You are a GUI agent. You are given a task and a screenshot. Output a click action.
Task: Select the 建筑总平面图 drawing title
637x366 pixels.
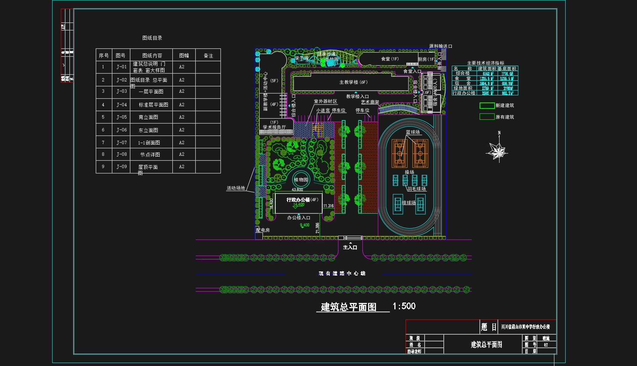coord(349,307)
